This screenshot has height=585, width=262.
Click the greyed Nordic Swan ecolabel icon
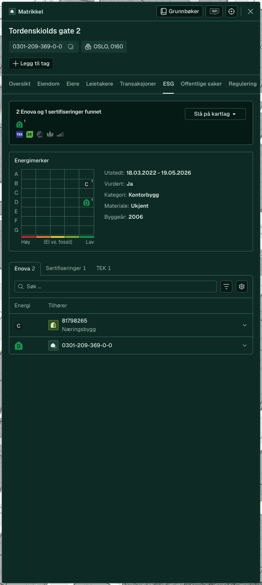pyautogui.click(x=40, y=134)
